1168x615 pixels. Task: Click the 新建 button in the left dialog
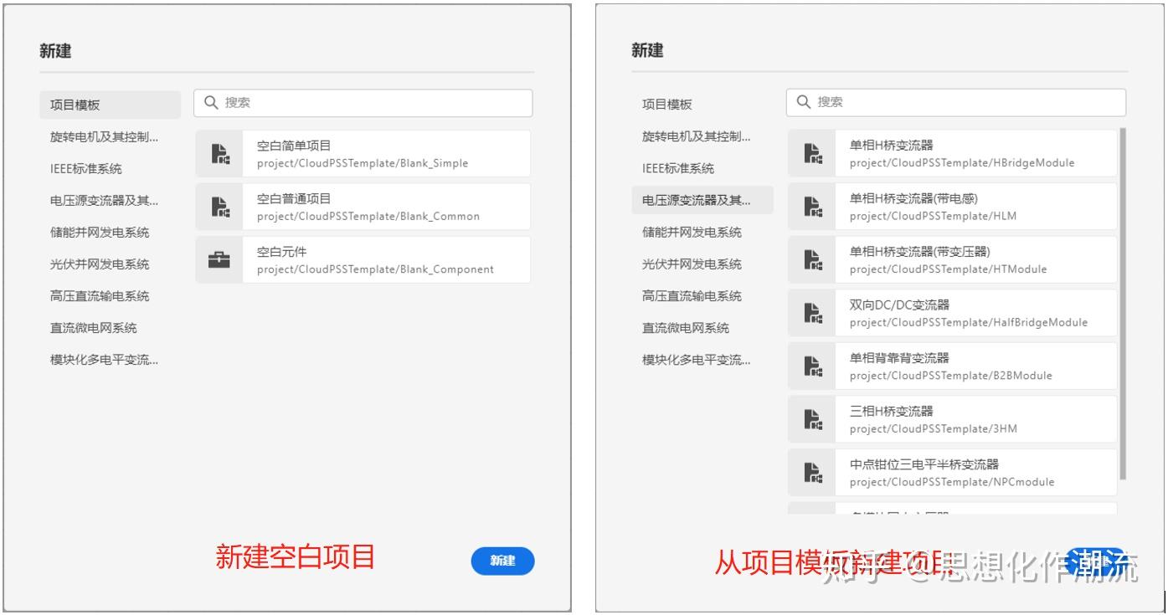click(x=502, y=561)
